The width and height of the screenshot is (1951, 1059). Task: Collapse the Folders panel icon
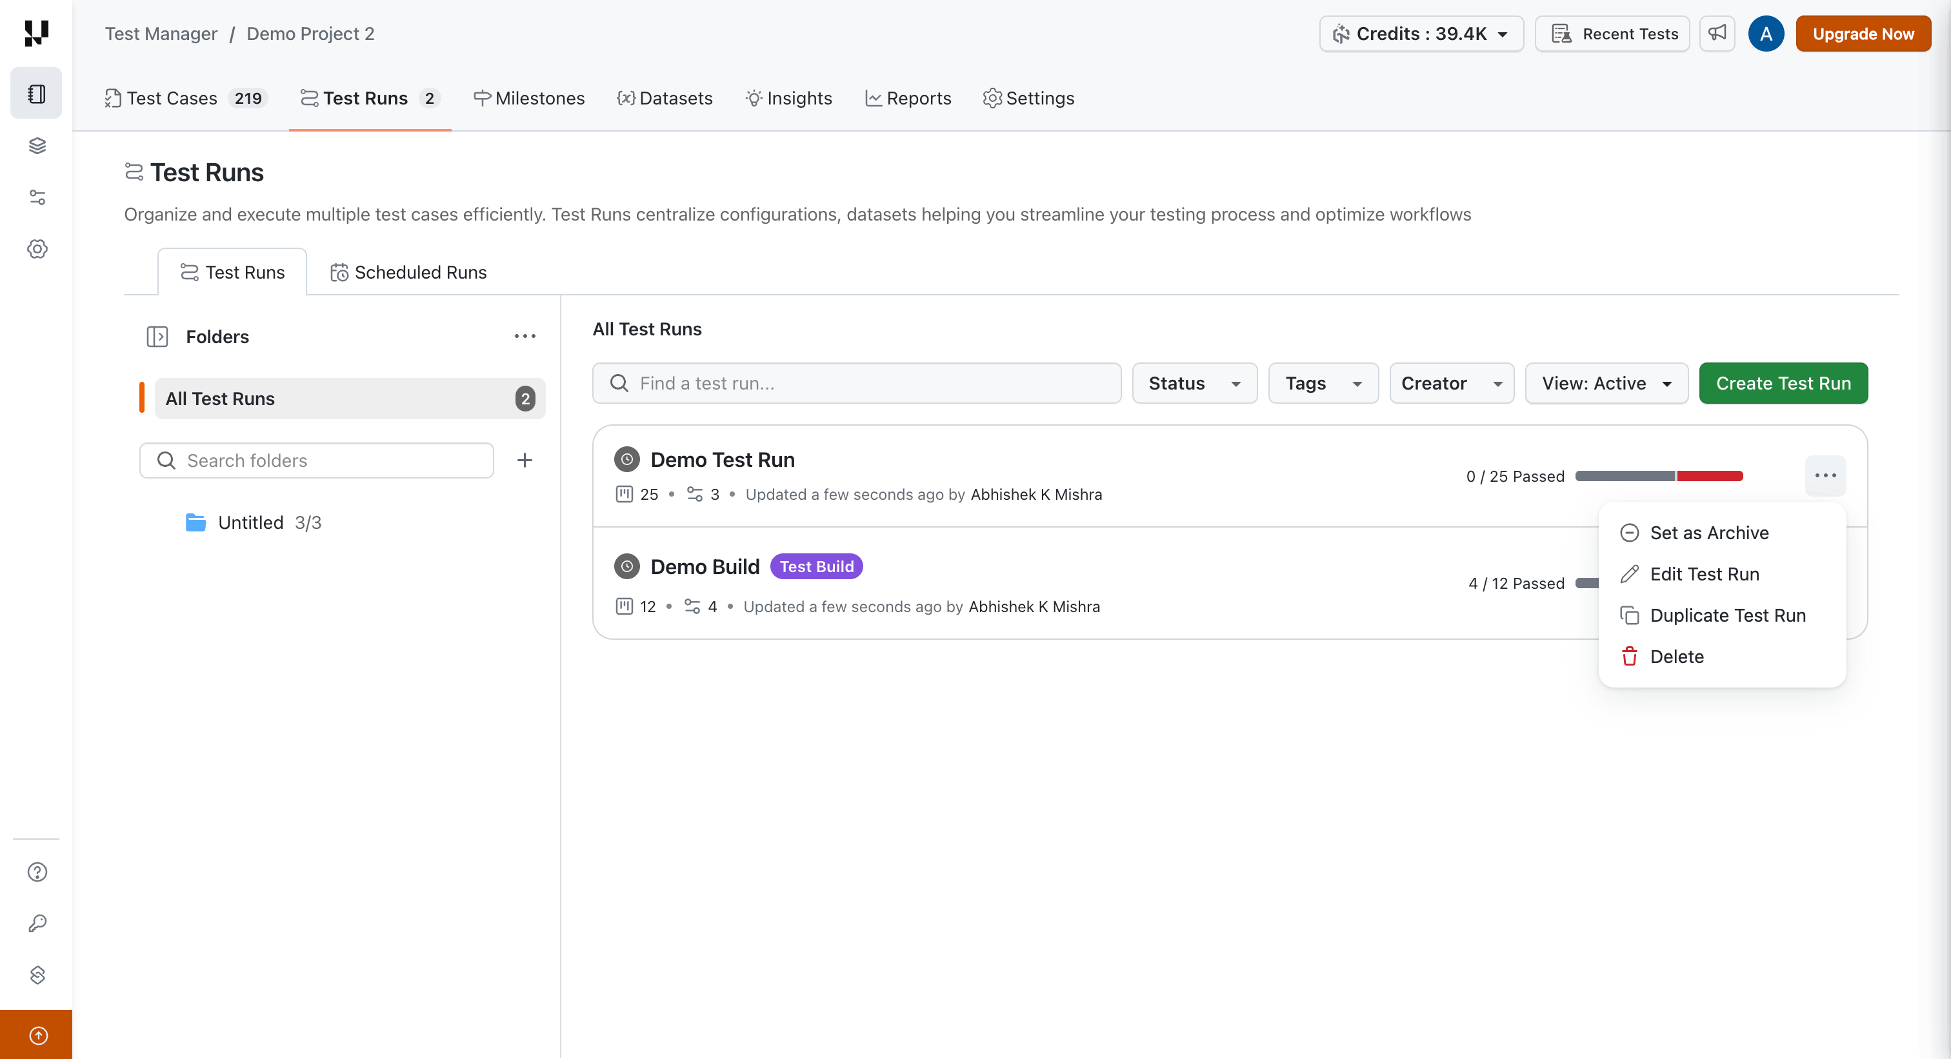pyautogui.click(x=157, y=336)
